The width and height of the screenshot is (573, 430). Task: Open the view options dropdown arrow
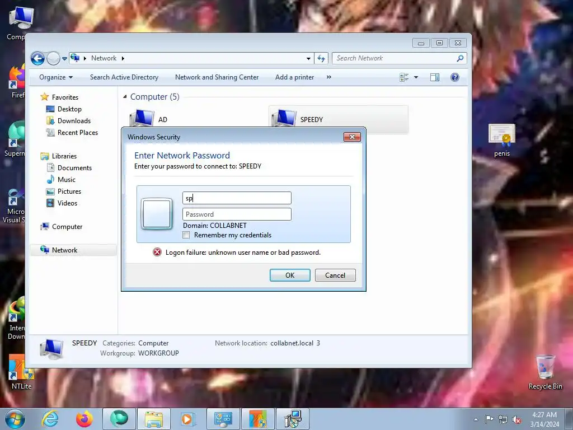tap(416, 77)
